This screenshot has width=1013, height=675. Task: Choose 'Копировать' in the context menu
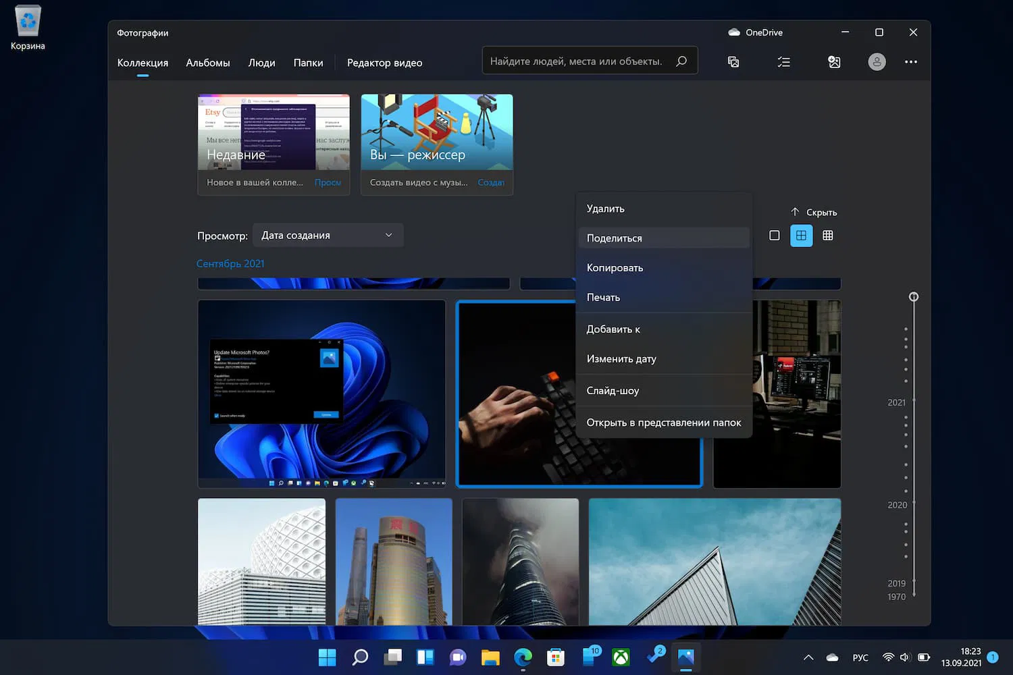664,267
